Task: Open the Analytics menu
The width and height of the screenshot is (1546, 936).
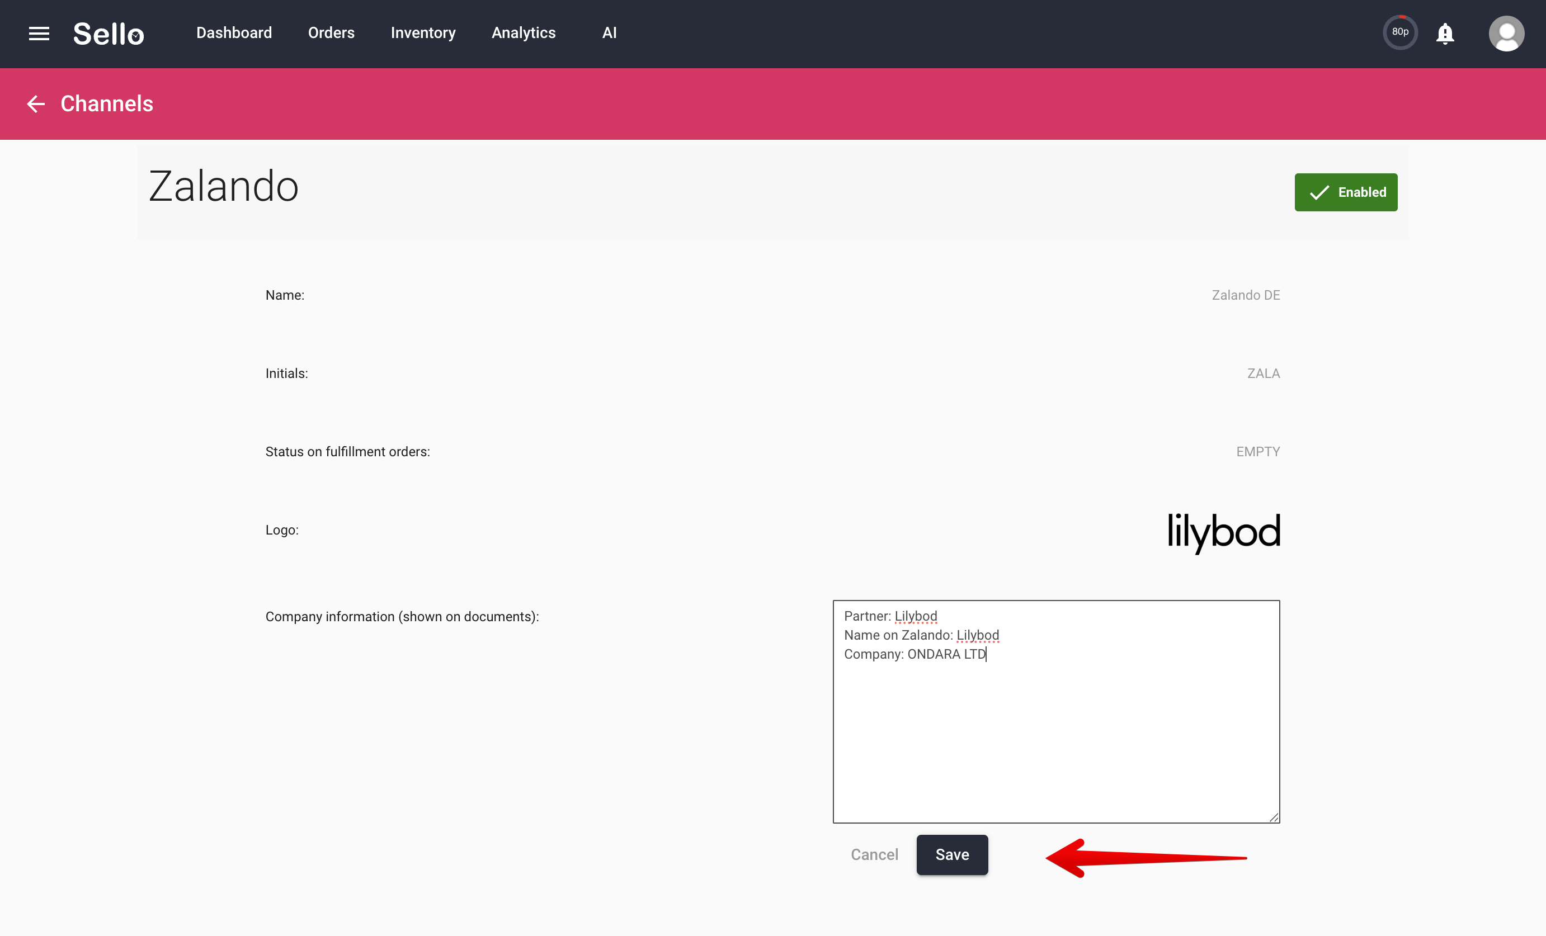Action: (x=524, y=32)
